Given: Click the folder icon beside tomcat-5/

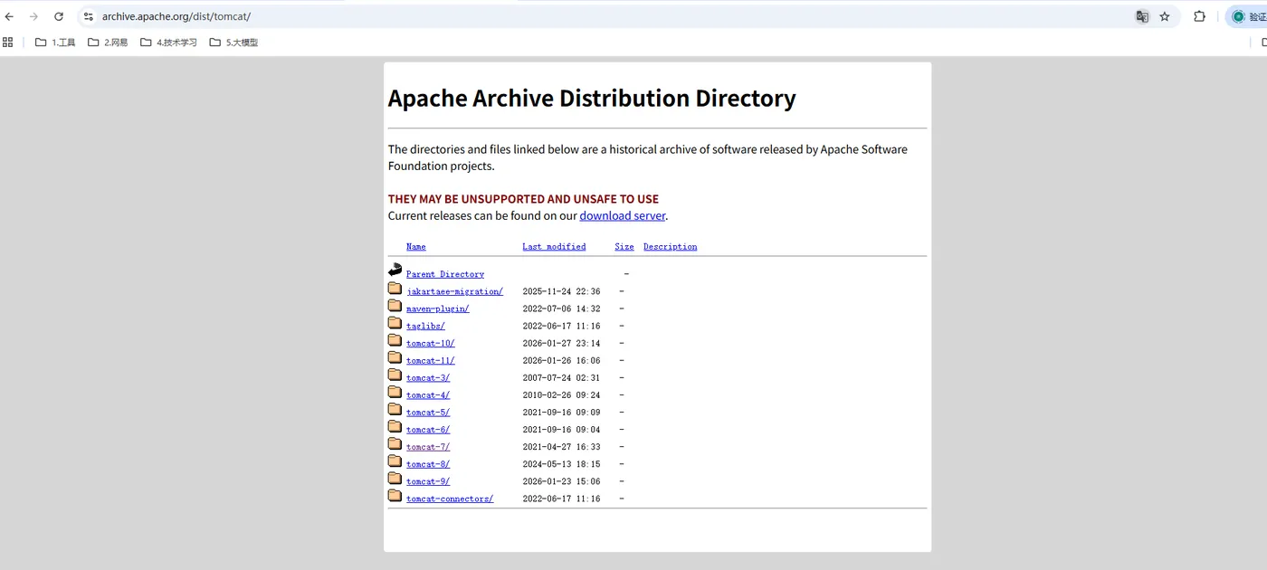Looking at the screenshot, I should click(395, 408).
